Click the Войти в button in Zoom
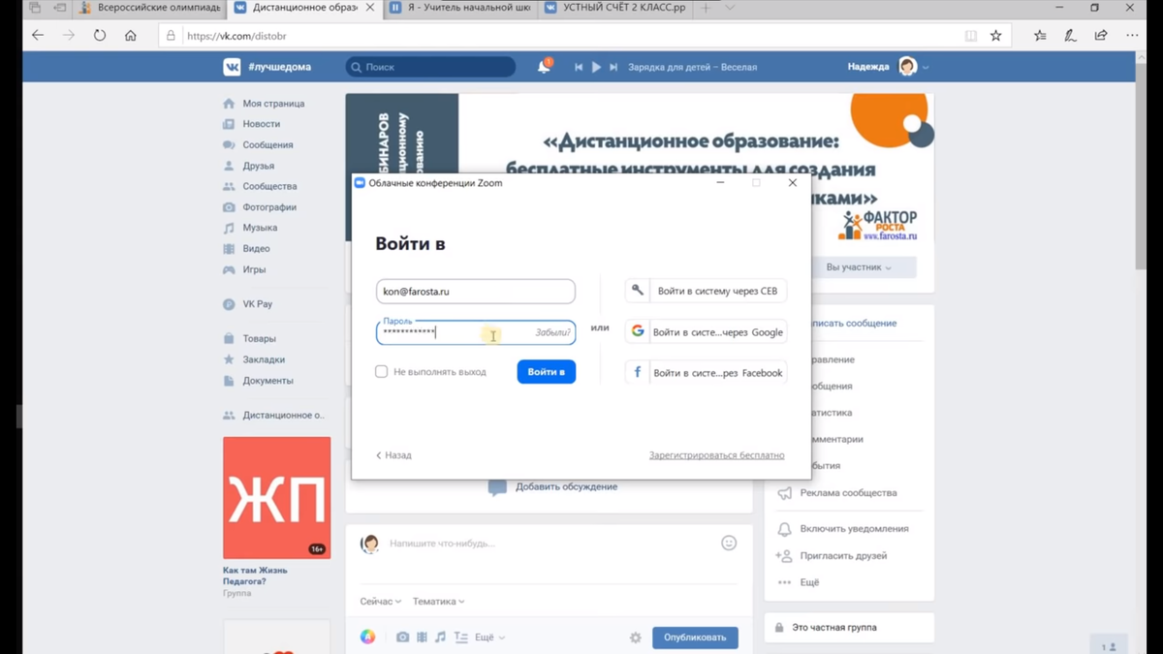This screenshot has width=1163, height=654. click(547, 372)
